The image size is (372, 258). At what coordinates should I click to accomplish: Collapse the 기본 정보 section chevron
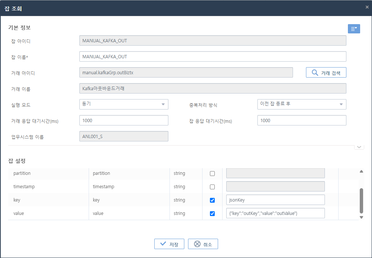[x=359, y=147]
